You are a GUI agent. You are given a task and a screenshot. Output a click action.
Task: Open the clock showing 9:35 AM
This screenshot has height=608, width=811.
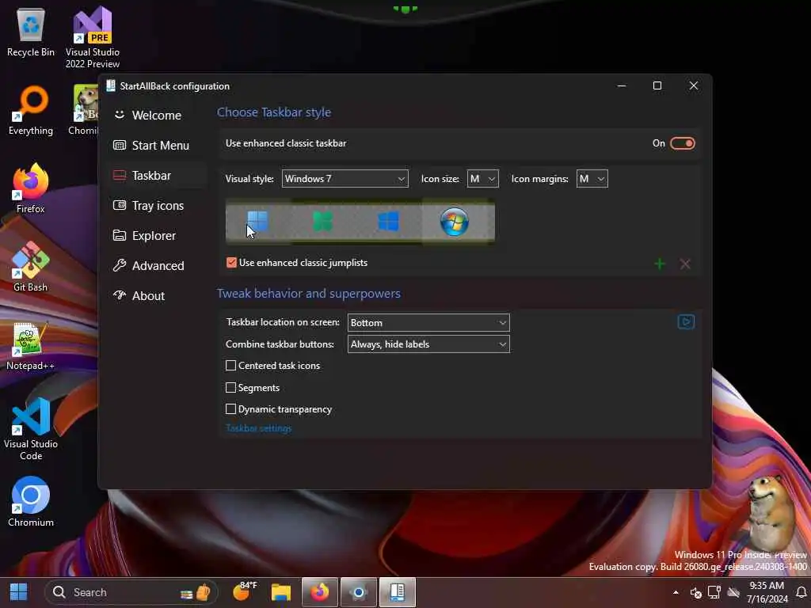click(767, 592)
